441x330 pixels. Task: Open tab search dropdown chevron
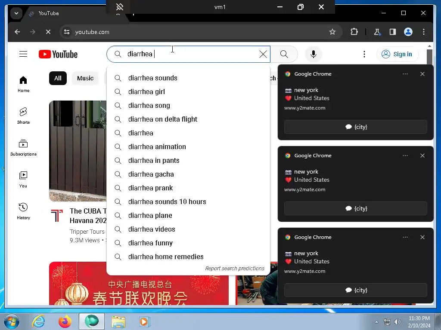tap(16, 13)
